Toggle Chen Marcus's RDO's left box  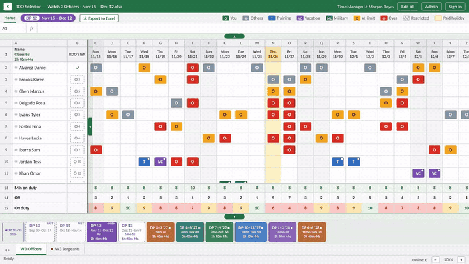[x=77, y=91]
